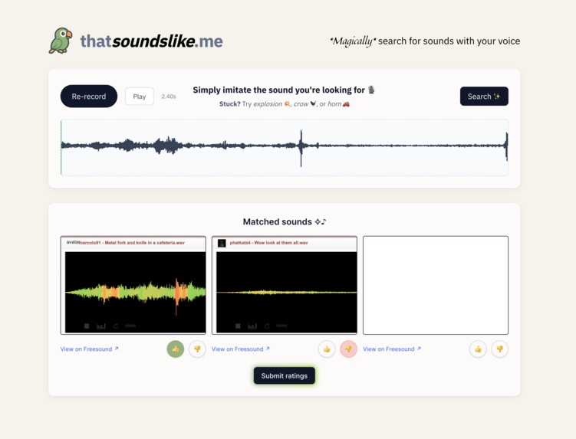576x439 pixels.
Task: Loop icon in Metal fork and knife player
Action: [x=116, y=326]
